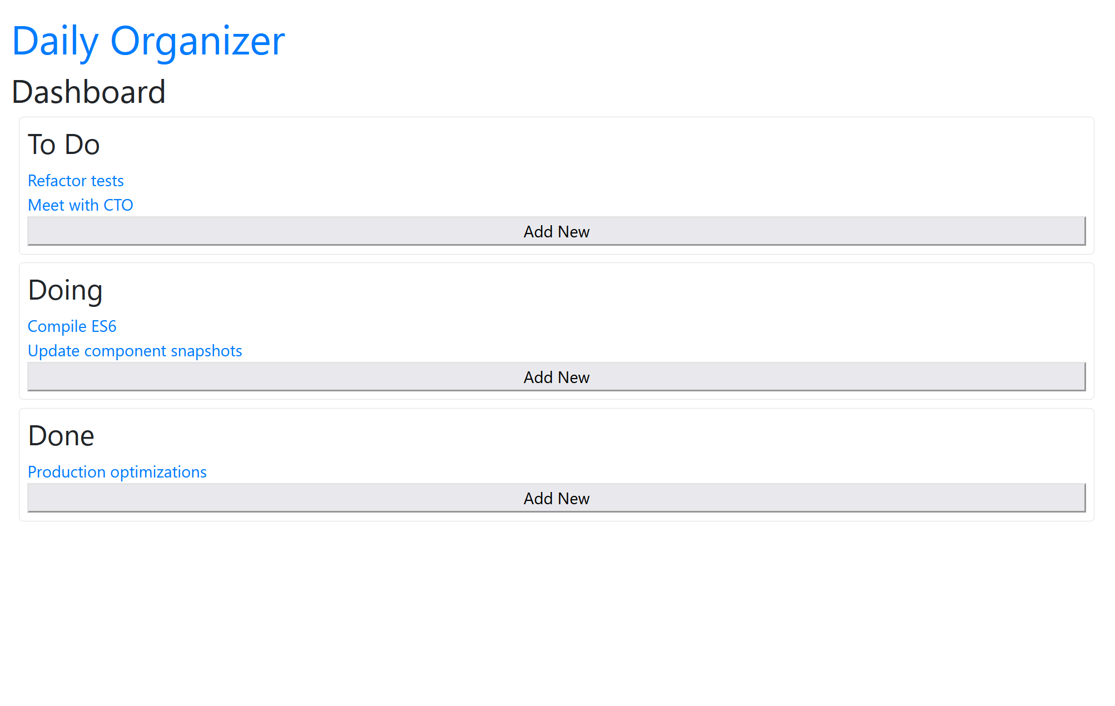Open the Refactor tests task
Image resolution: width=1115 pixels, height=706 pixels.
pyautogui.click(x=76, y=181)
